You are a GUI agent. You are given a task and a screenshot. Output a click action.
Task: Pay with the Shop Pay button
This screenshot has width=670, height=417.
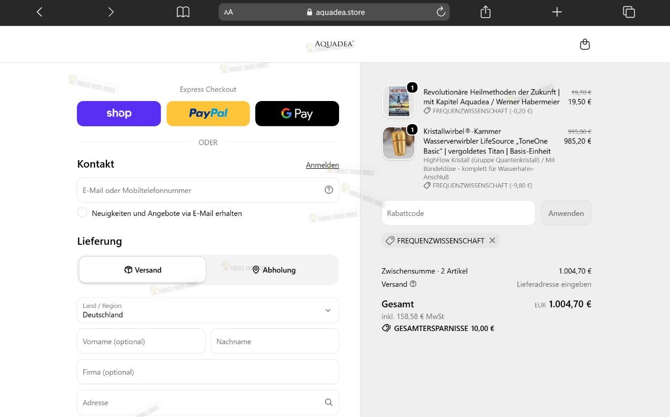[119, 113]
